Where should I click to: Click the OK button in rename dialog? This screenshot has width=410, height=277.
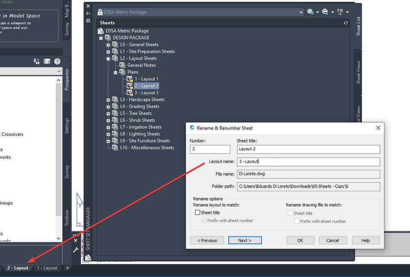300,240
